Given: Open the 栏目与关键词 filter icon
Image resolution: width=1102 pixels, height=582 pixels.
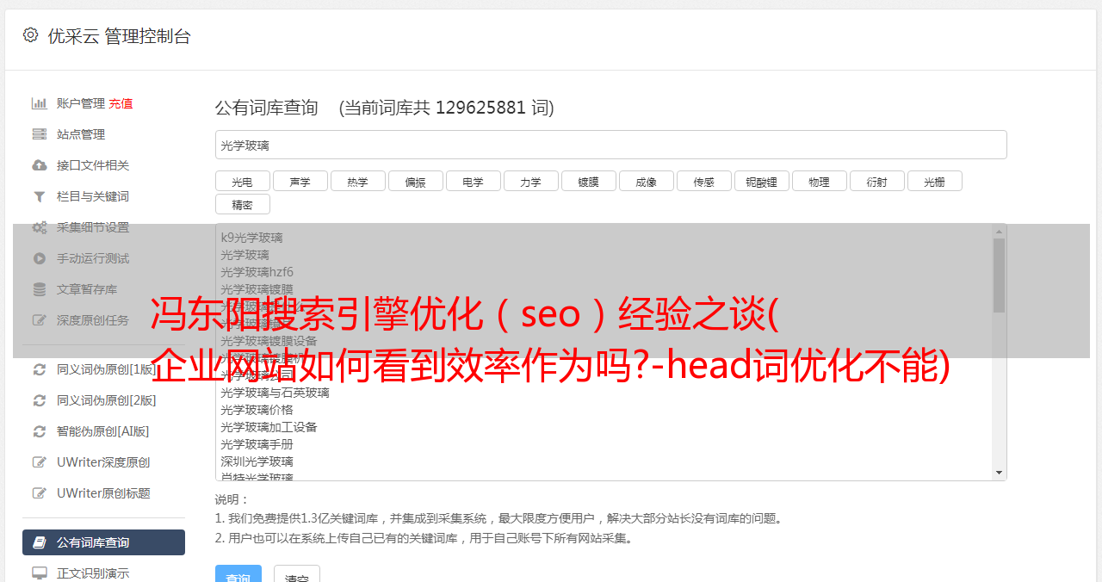Looking at the screenshot, I should tap(39, 196).
